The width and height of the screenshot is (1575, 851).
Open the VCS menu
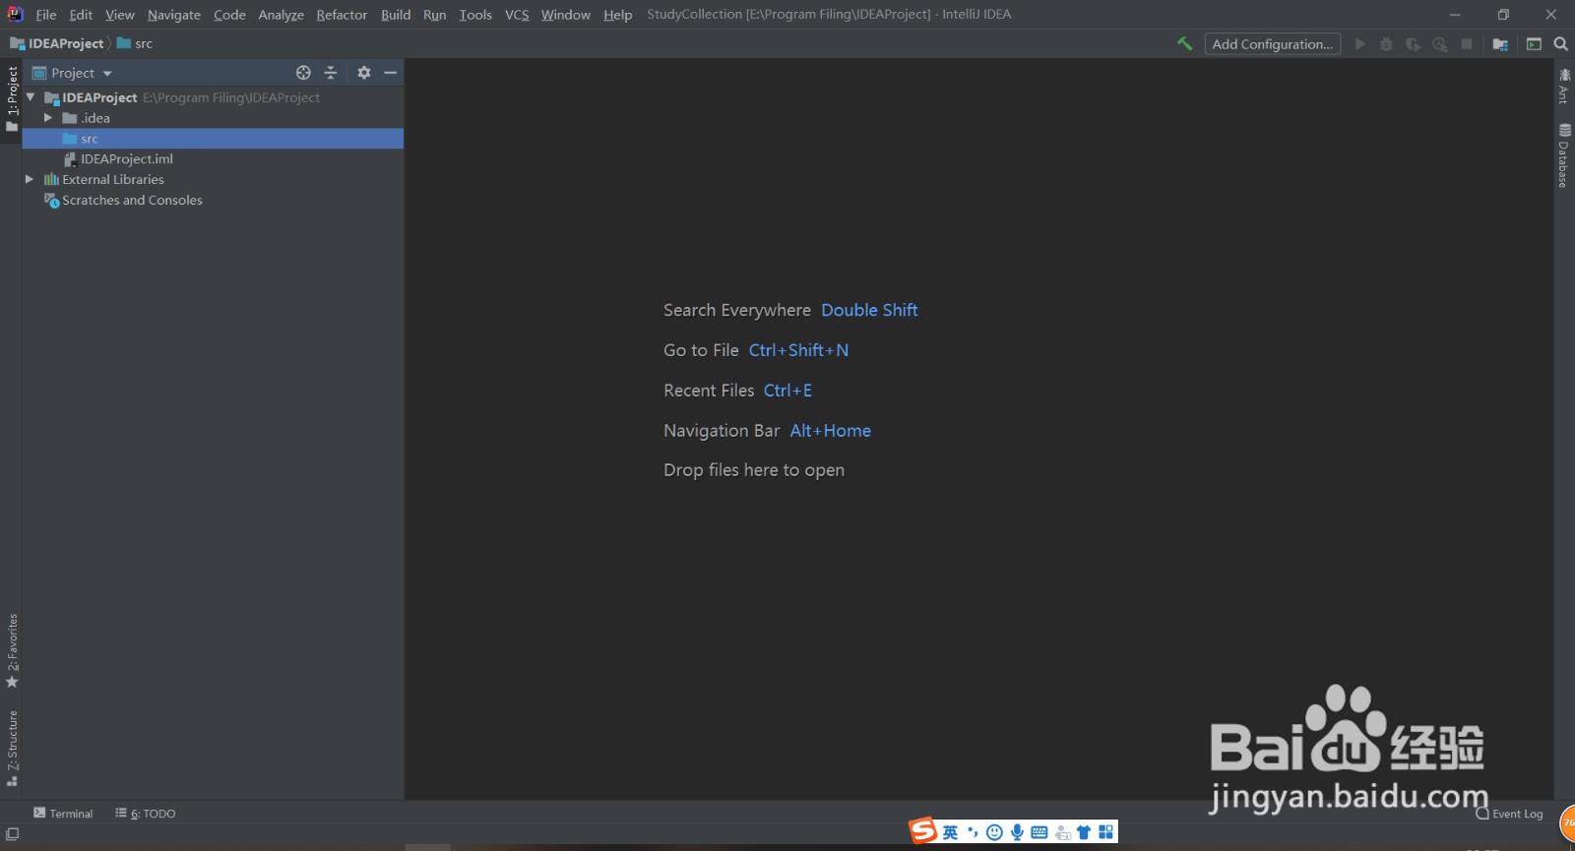pyautogui.click(x=517, y=15)
